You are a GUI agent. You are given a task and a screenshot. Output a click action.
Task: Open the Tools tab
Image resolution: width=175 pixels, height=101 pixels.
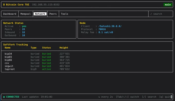coord(64,14)
